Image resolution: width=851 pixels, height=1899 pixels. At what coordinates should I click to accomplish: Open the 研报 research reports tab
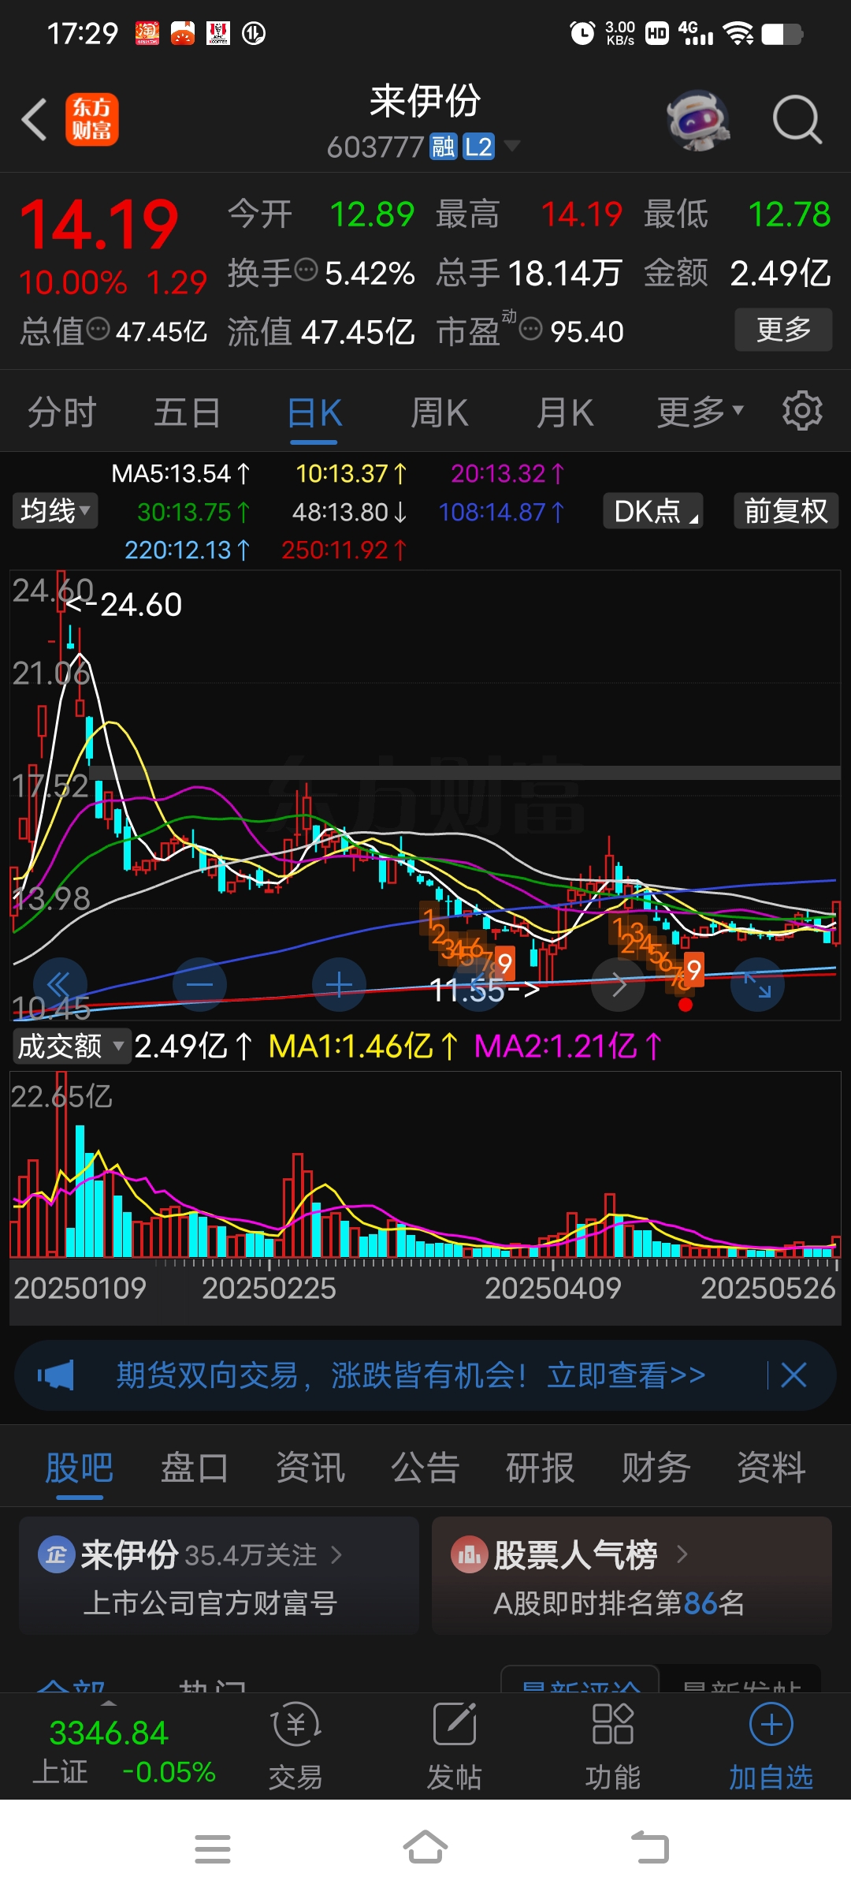541,1468
